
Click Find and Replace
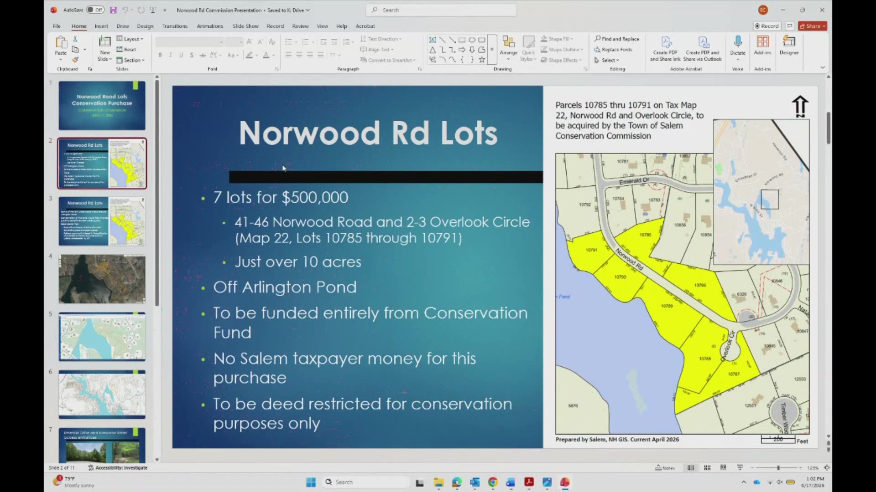(617, 39)
